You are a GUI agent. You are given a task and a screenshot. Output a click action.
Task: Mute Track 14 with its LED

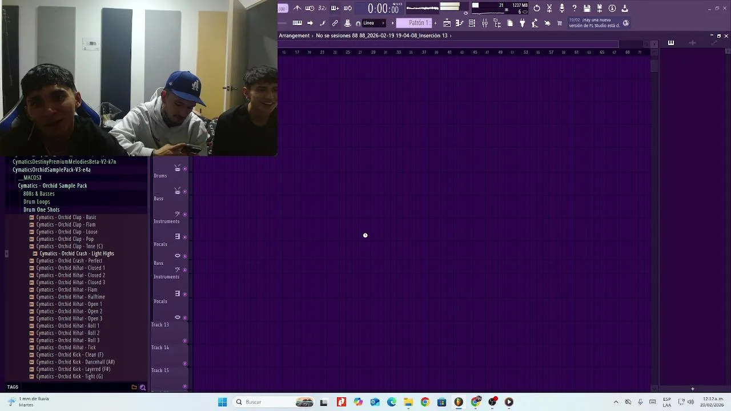pyautogui.click(x=184, y=364)
